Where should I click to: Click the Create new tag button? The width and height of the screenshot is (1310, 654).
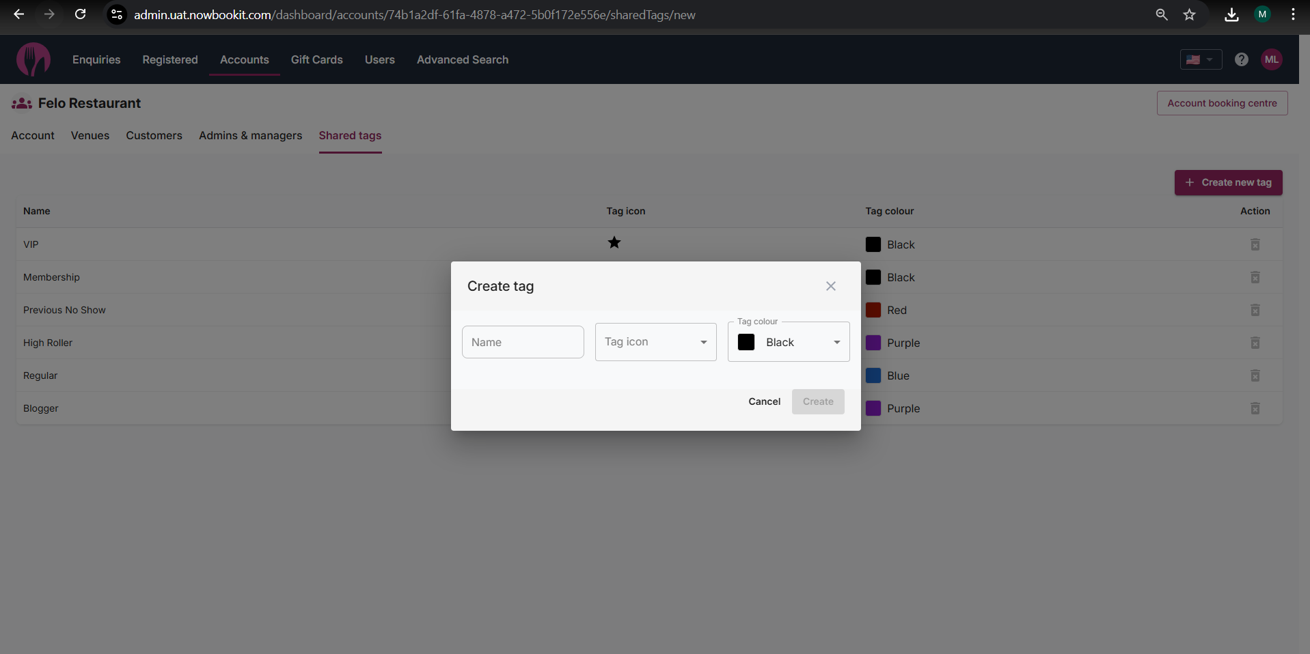(x=1228, y=182)
